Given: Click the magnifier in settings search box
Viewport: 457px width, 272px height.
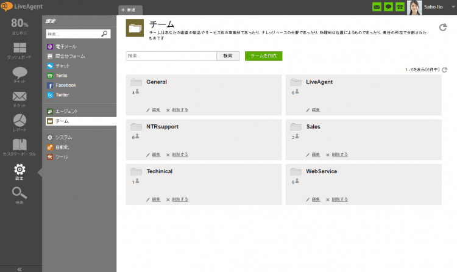Looking at the screenshot, I should [104, 34].
